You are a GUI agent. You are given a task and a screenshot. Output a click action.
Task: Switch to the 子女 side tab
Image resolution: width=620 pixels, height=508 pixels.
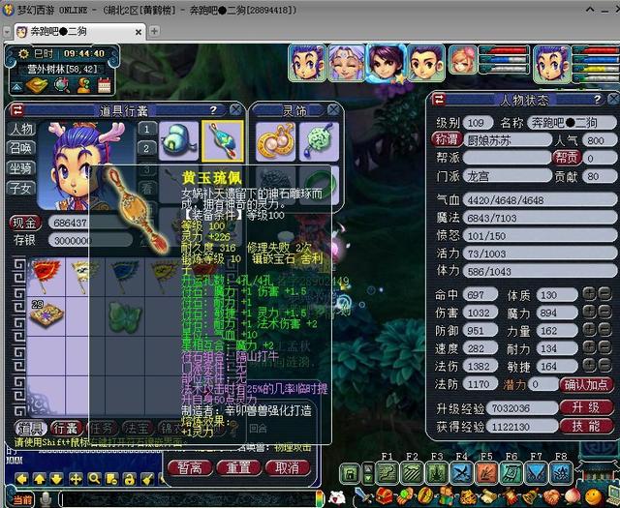click(x=21, y=189)
